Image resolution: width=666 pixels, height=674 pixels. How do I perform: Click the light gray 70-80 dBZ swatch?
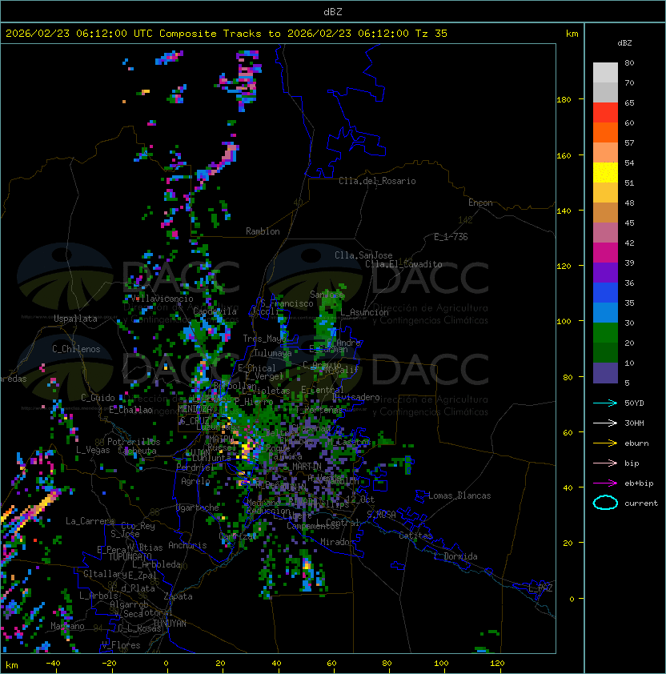point(605,73)
